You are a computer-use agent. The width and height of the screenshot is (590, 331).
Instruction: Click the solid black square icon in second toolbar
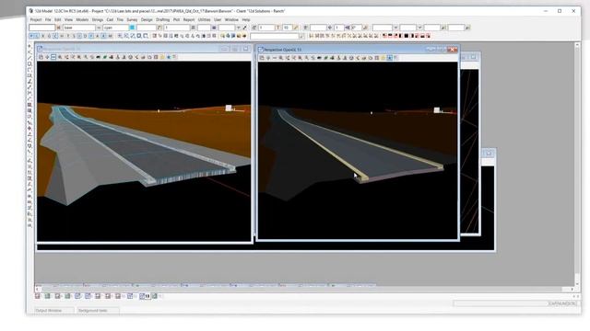click(x=406, y=36)
